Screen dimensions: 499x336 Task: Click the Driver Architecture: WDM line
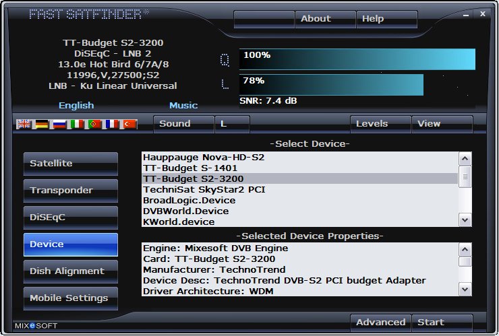coord(300,291)
